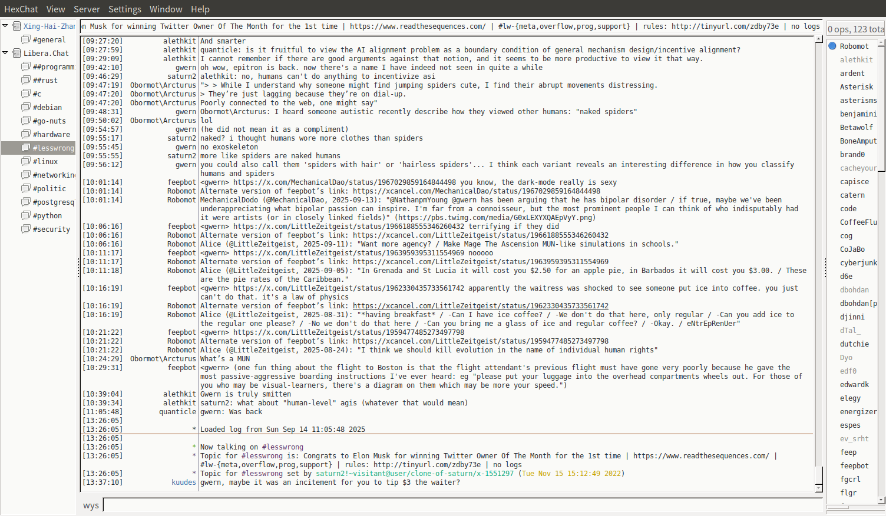The height and width of the screenshot is (516, 886).
Task: Click the #lesswrong channel icon
Action: pos(26,148)
